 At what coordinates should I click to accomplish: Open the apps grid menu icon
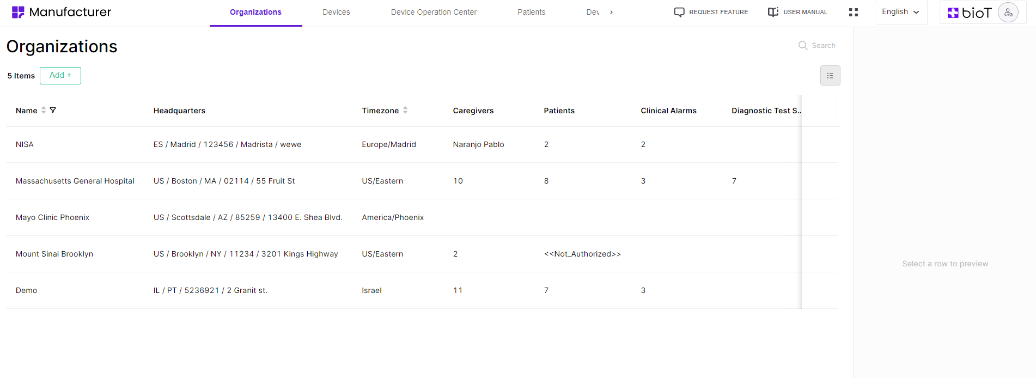point(853,12)
